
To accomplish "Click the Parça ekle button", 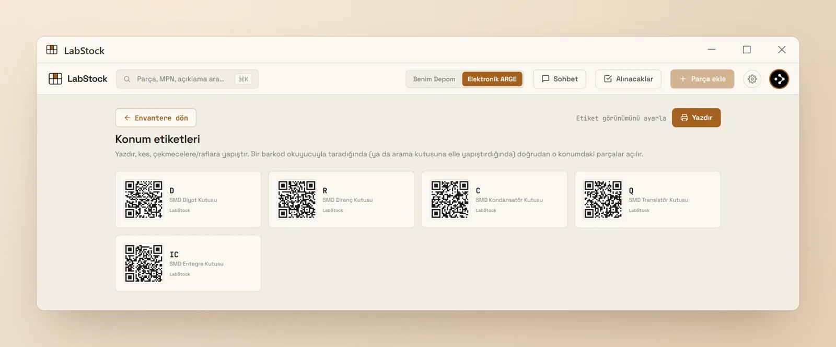I will tap(702, 79).
